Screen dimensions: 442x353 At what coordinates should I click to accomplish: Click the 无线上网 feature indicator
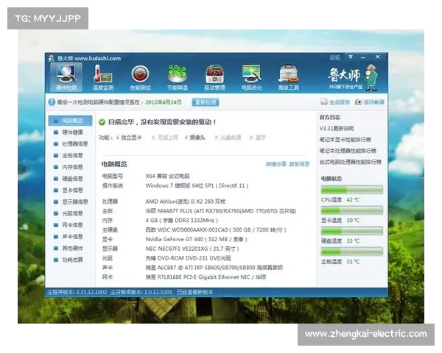[x=165, y=138]
